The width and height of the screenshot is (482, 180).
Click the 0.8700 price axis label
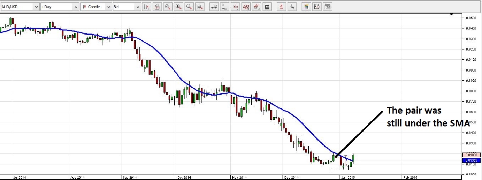coord(470,102)
